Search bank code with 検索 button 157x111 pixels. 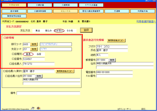tap(34, 44)
